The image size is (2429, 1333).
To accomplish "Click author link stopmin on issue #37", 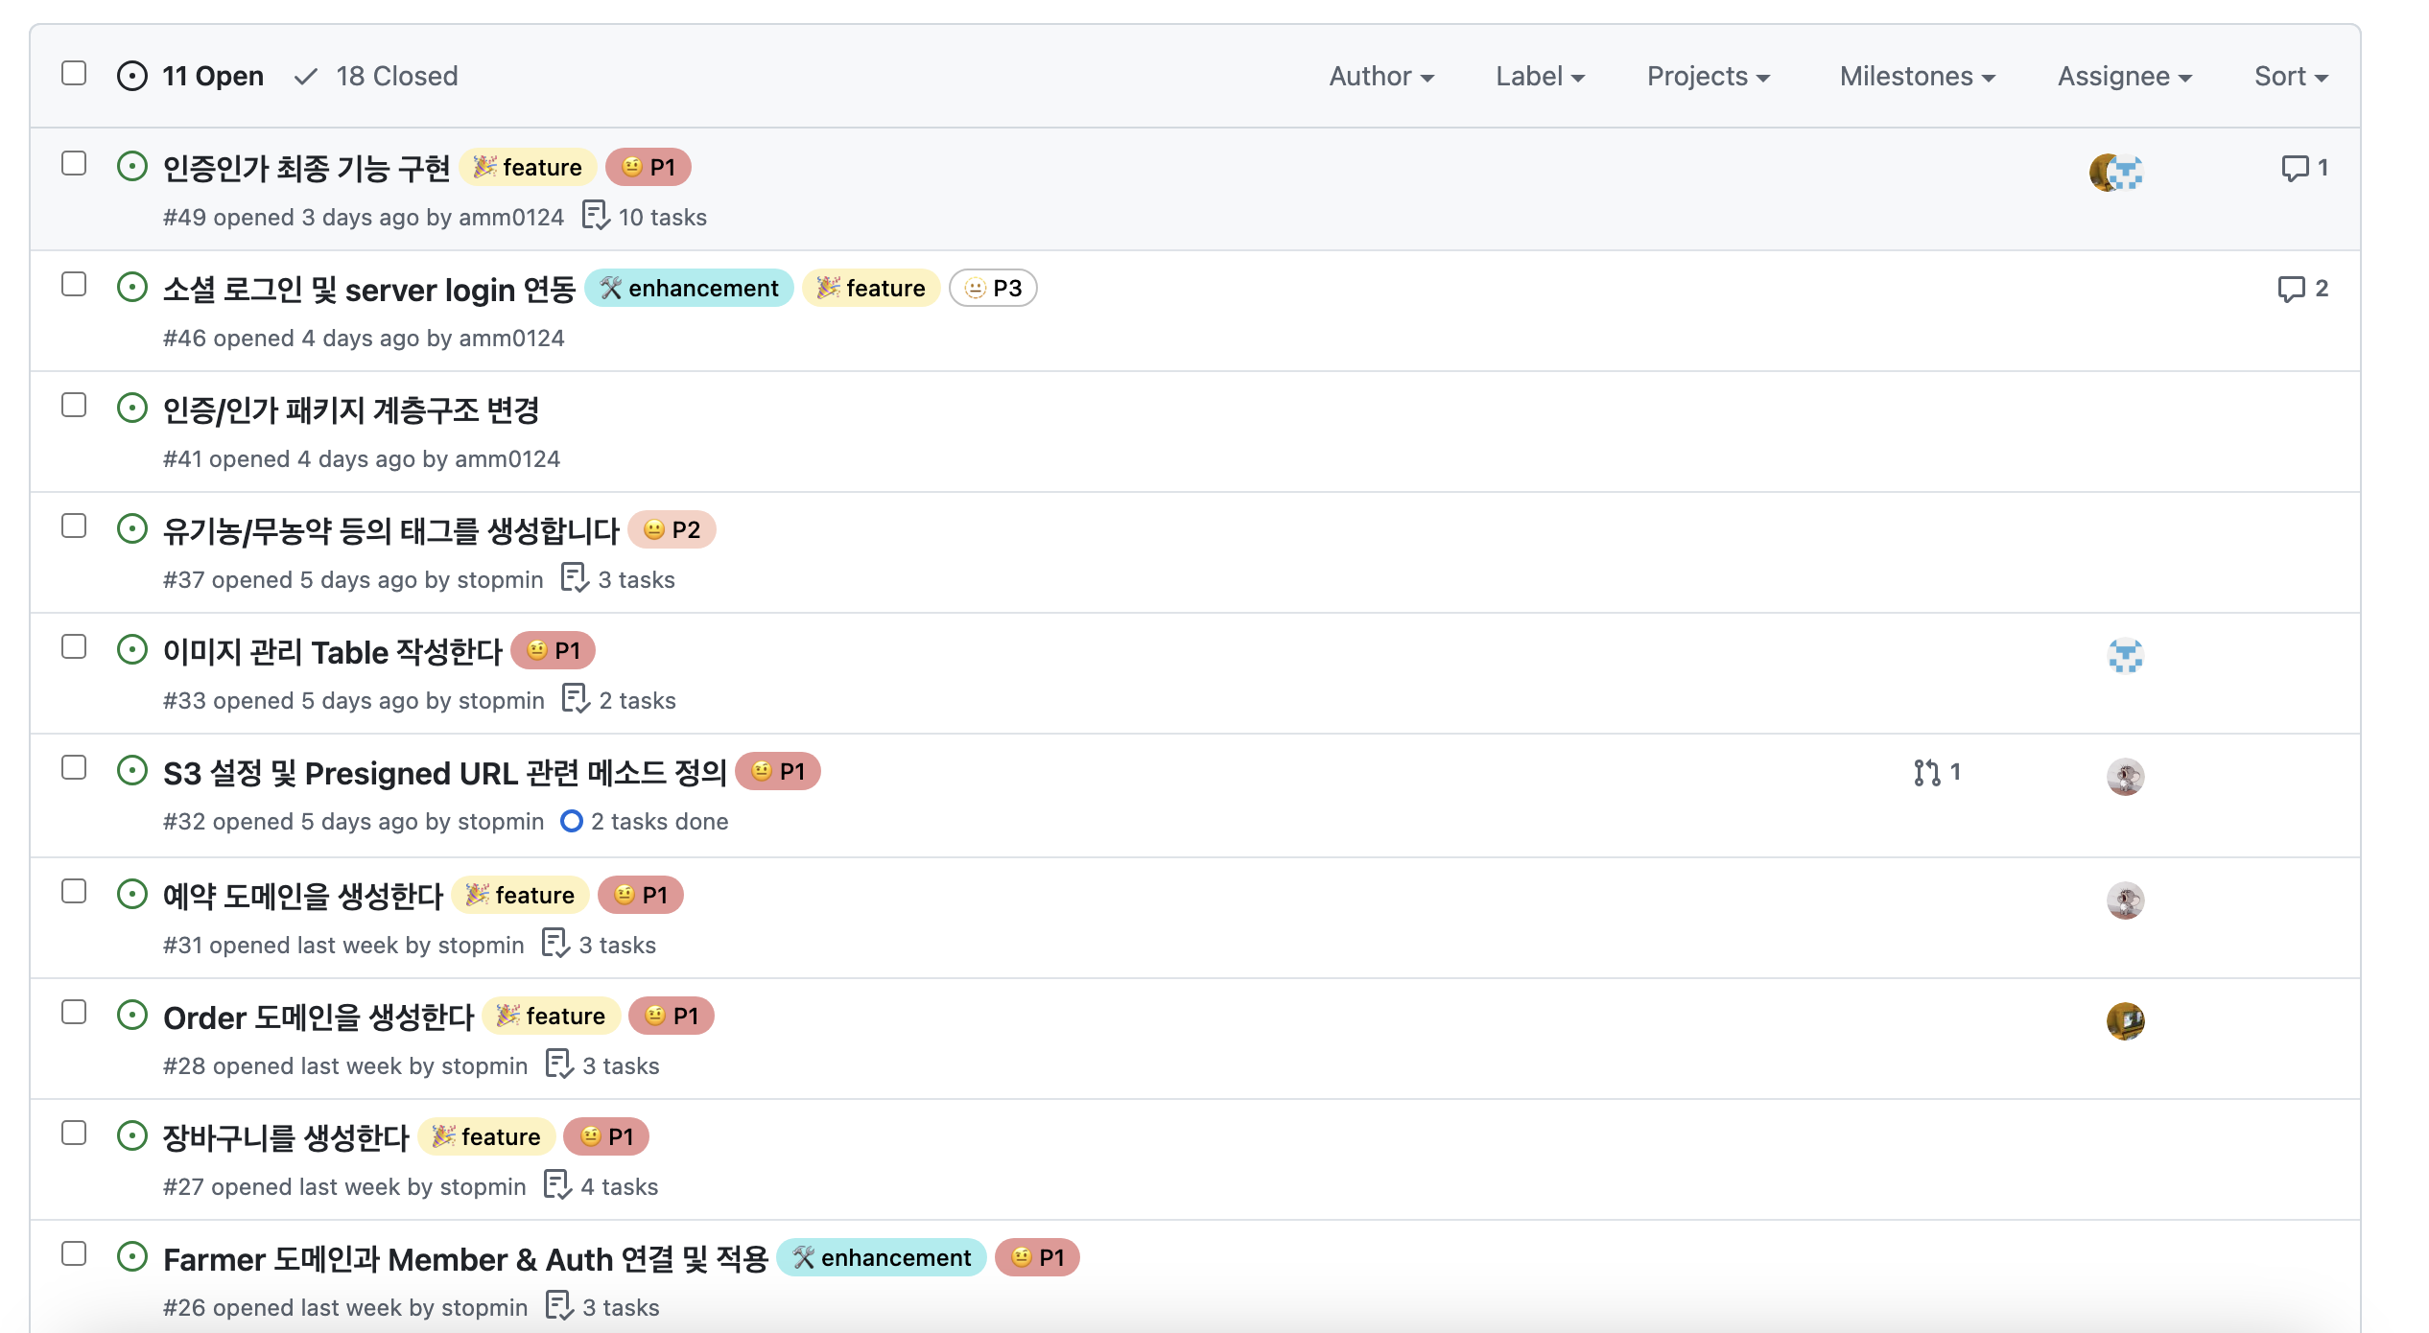I will [500, 580].
